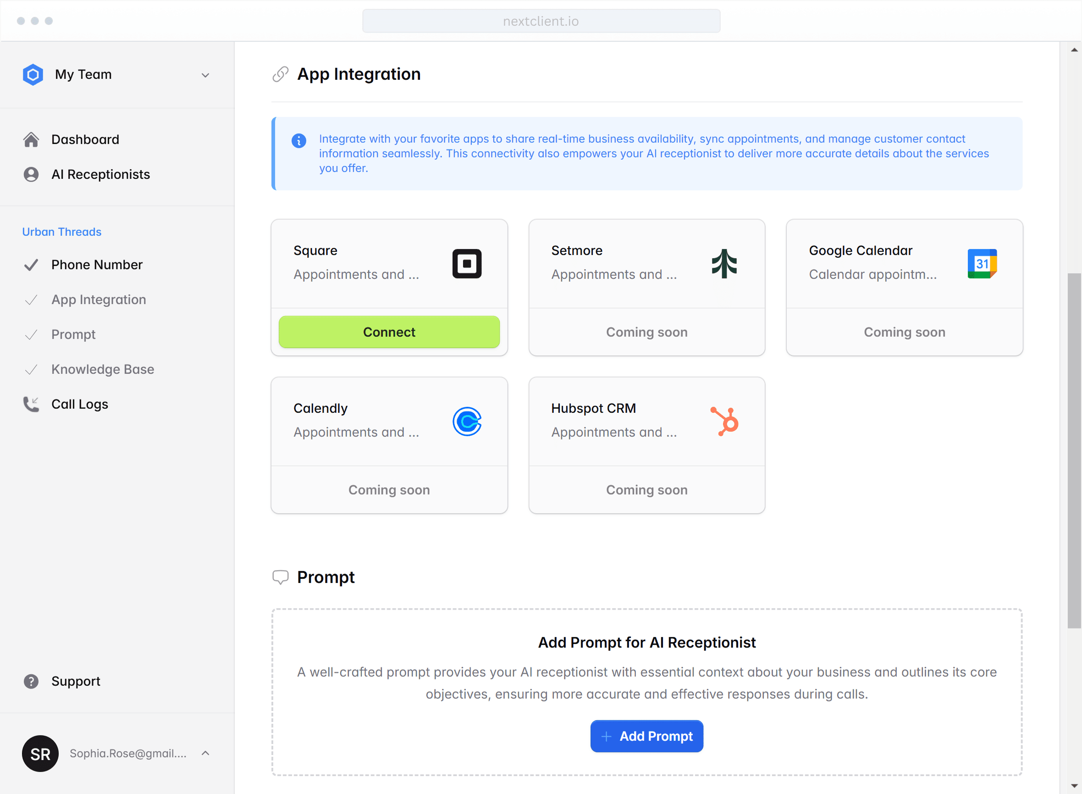
Task: Click the Setmore card title text
Action: [577, 251]
